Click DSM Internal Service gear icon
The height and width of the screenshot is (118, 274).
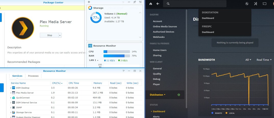point(14,103)
